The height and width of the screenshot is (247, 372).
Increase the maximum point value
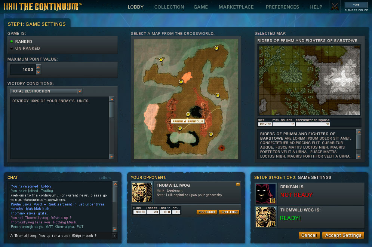pyautogui.click(x=38, y=67)
